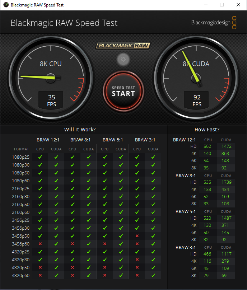Click the green check for 1080p25 BRAW 3:1 CUDA

153,157
